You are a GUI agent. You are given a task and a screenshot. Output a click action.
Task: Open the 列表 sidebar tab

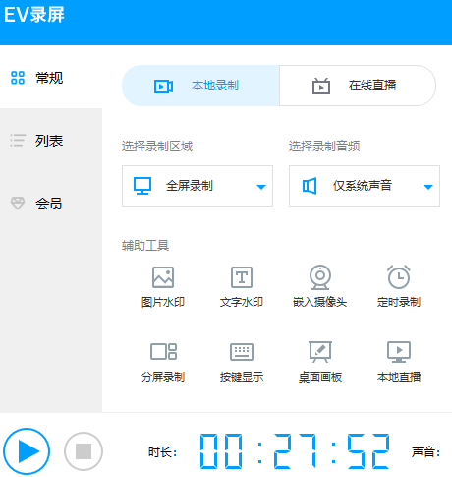tap(51, 141)
